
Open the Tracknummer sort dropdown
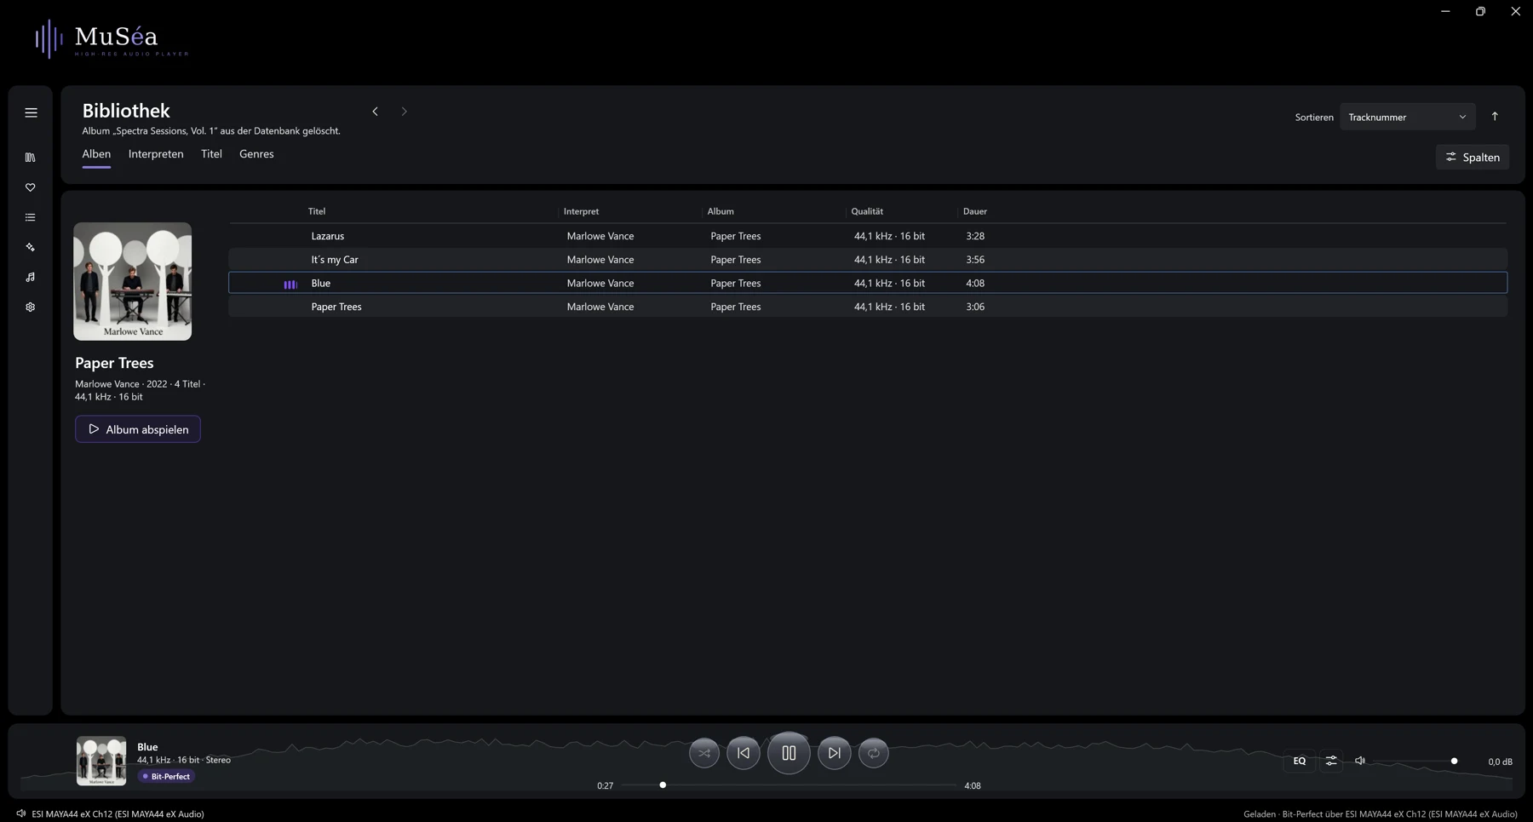pyautogui.click(x=1407, y=117)
